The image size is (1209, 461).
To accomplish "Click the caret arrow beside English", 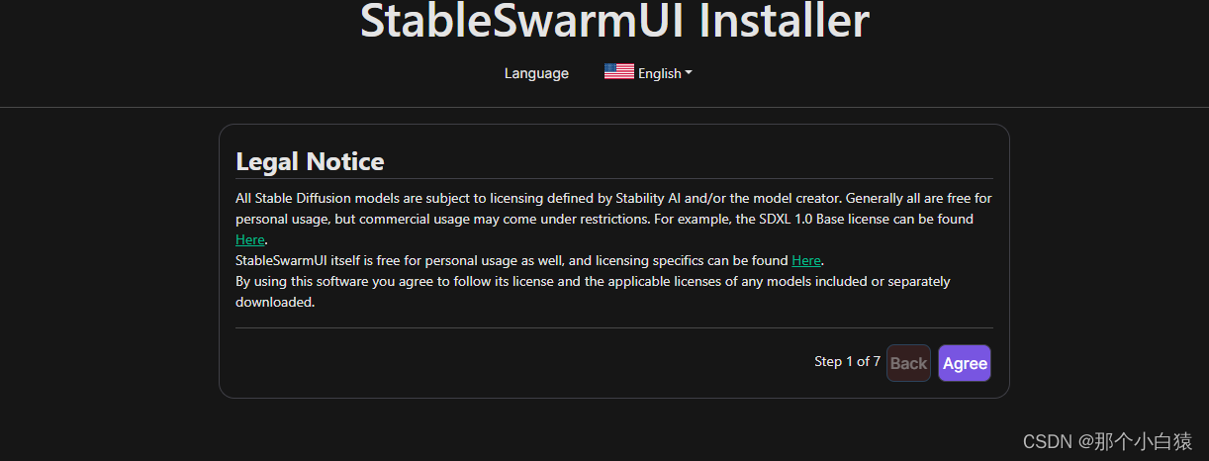I will [689, 73].
